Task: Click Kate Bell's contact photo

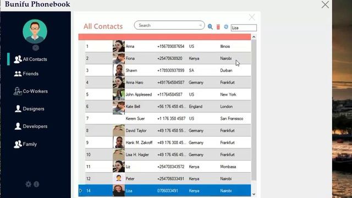Action: (x=119, y=106)
